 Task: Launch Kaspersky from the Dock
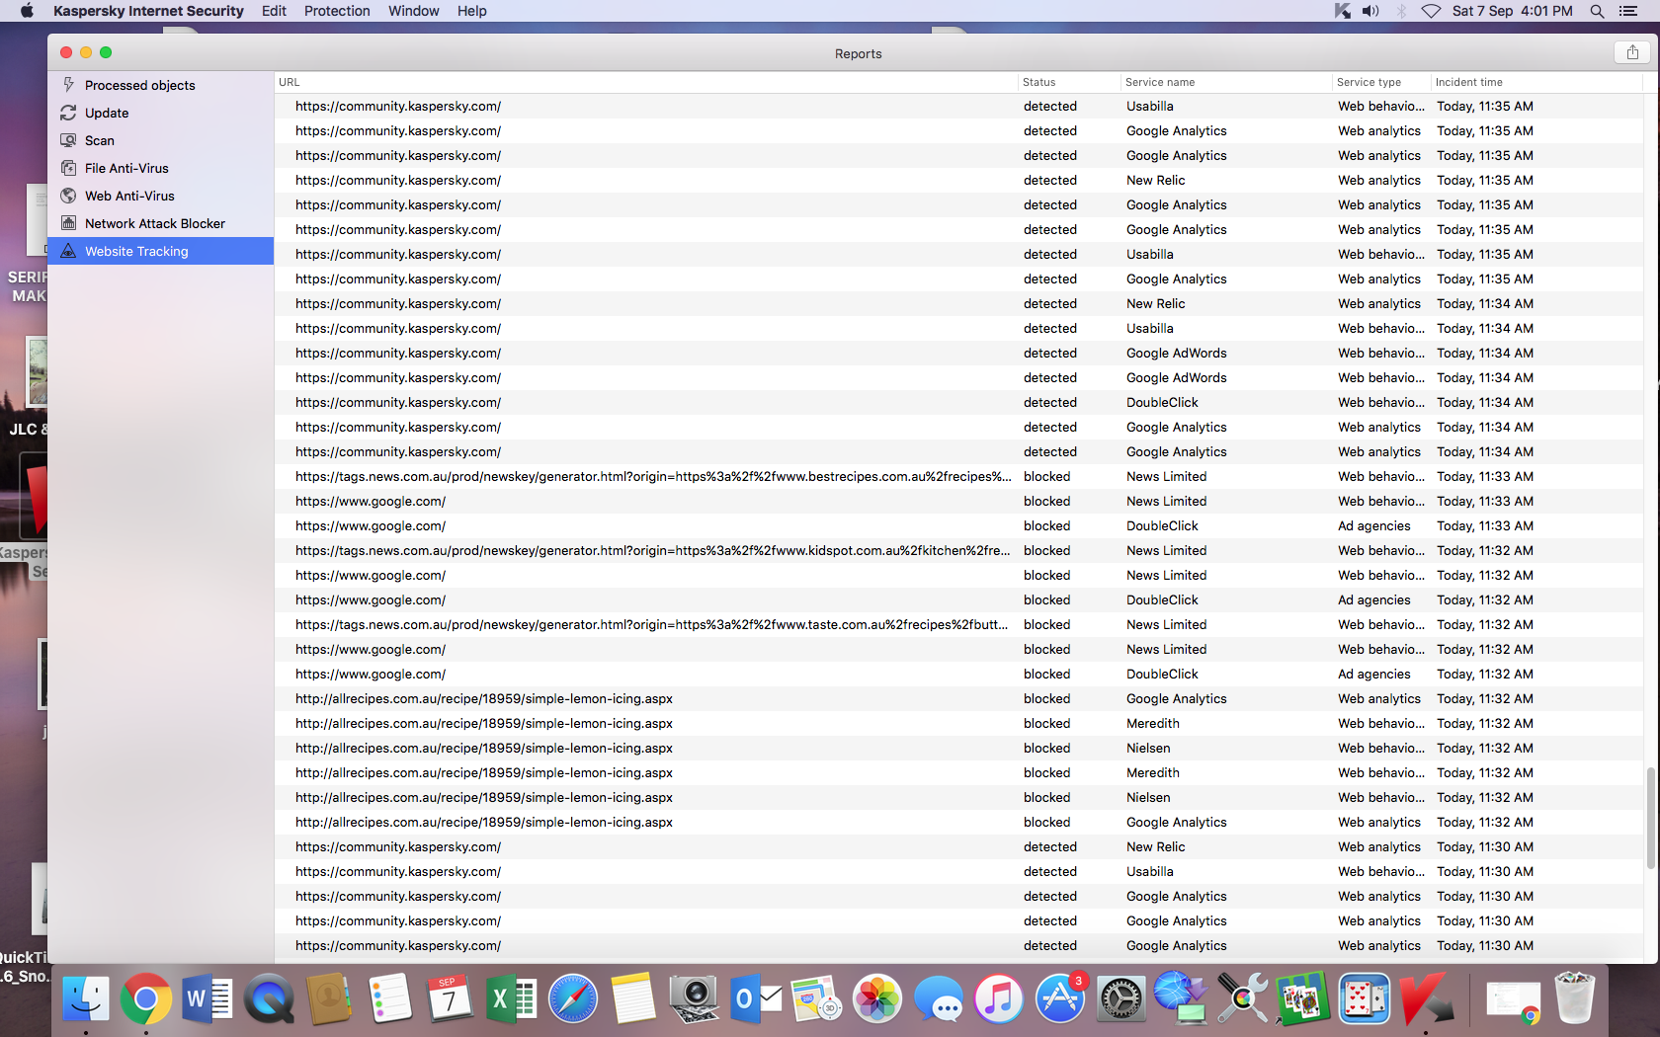coord(1425,998)
